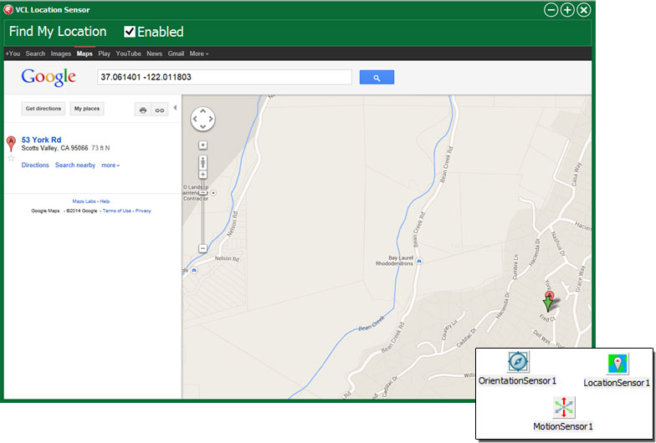Click the Casa Way road label
Image resolution: width=656 pixels, height=443 pixels.
point(576,174)
